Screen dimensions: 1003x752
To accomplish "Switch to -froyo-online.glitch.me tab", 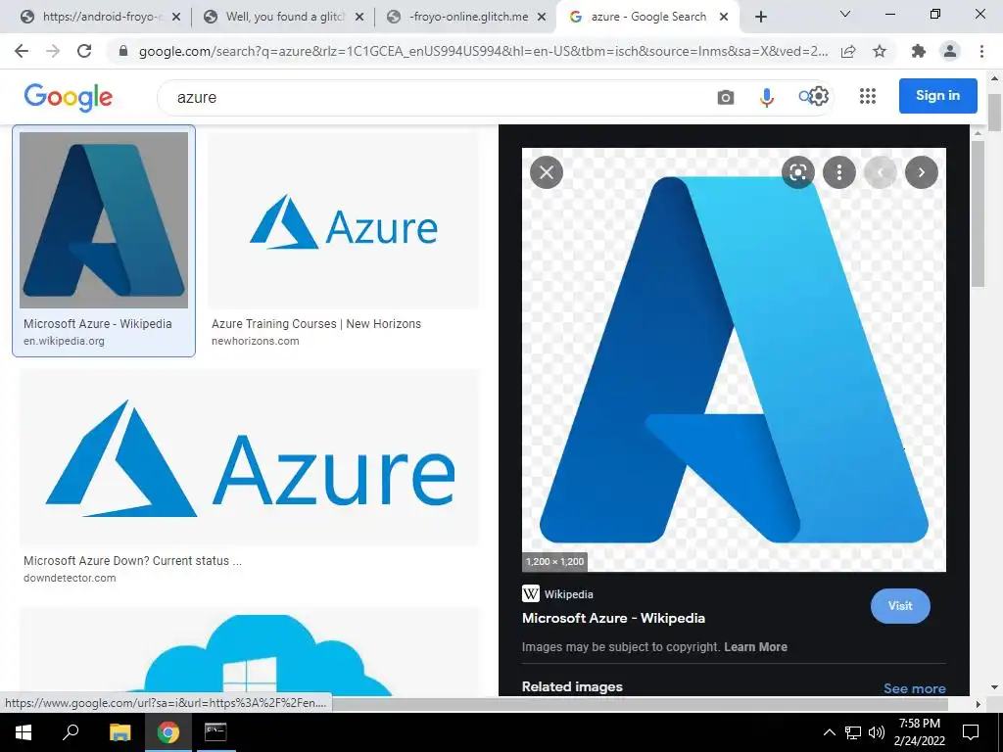I will (467, 17).
